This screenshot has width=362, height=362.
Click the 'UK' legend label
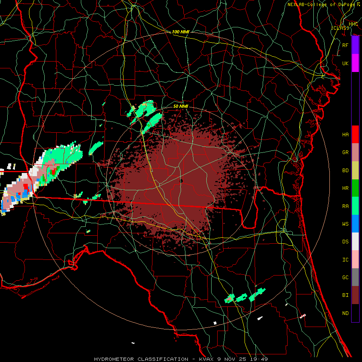pyautogui.click(x=345, y=63)
